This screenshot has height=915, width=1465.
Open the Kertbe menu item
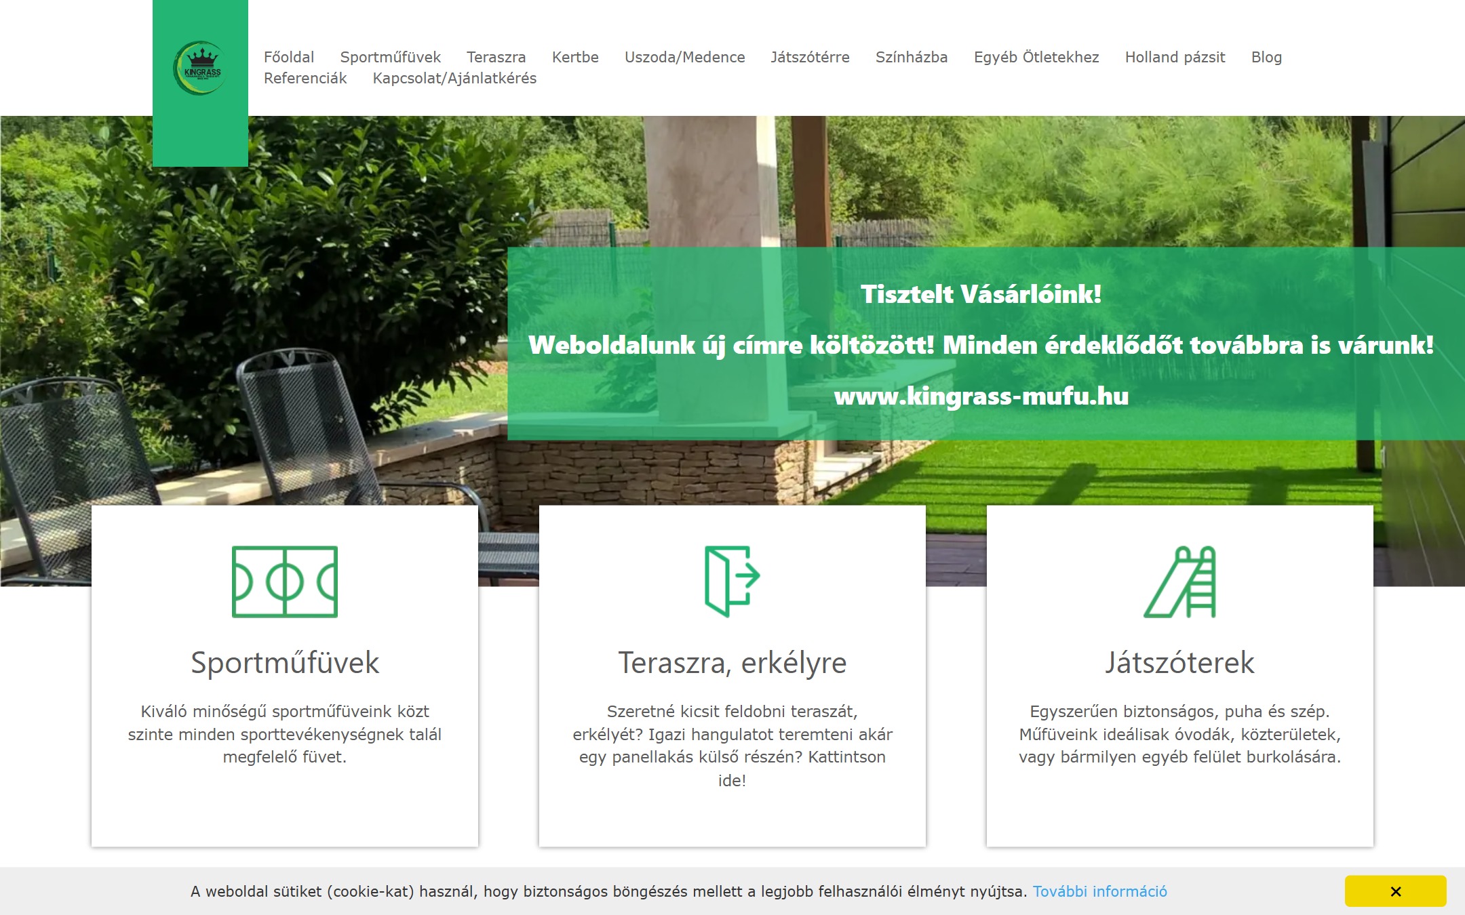point(575,57)
